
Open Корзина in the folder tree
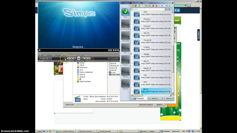[x=82, y=75]
